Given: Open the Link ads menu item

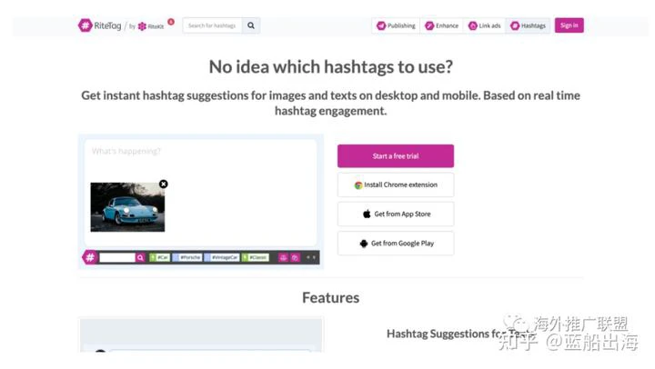Looking at the screenshot, I should tap(484, 25).
